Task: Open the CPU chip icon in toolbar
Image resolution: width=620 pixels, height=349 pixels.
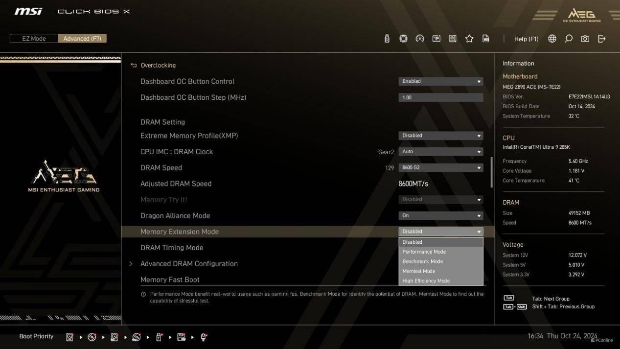Action: 403,39
